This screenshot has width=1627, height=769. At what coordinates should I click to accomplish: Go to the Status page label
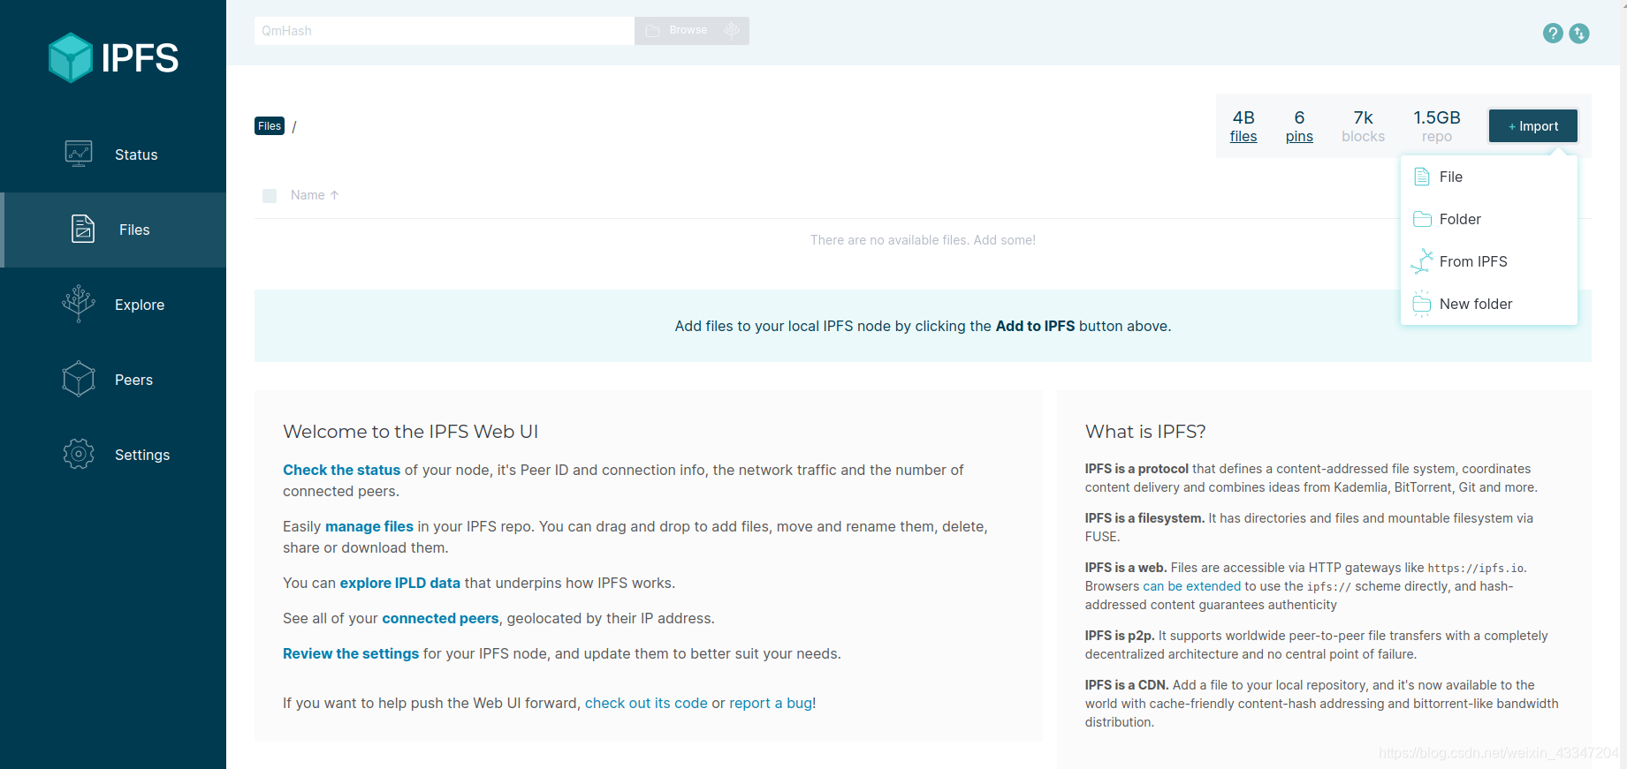click(136, 155)
